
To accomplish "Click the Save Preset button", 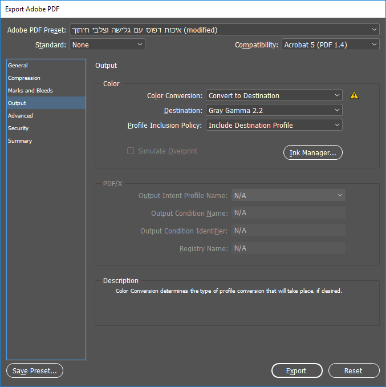I will click(x=35, y=370).
